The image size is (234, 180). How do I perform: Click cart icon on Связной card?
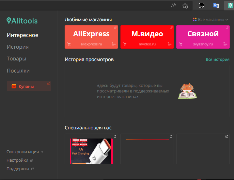click(181, 44)
